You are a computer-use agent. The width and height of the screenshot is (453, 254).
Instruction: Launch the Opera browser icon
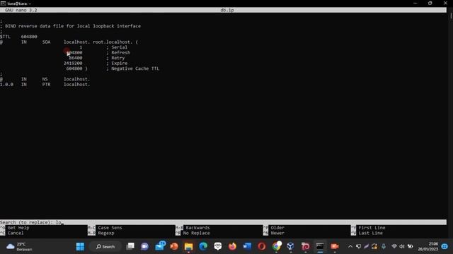pyautogui.click(x=262, y=246)
